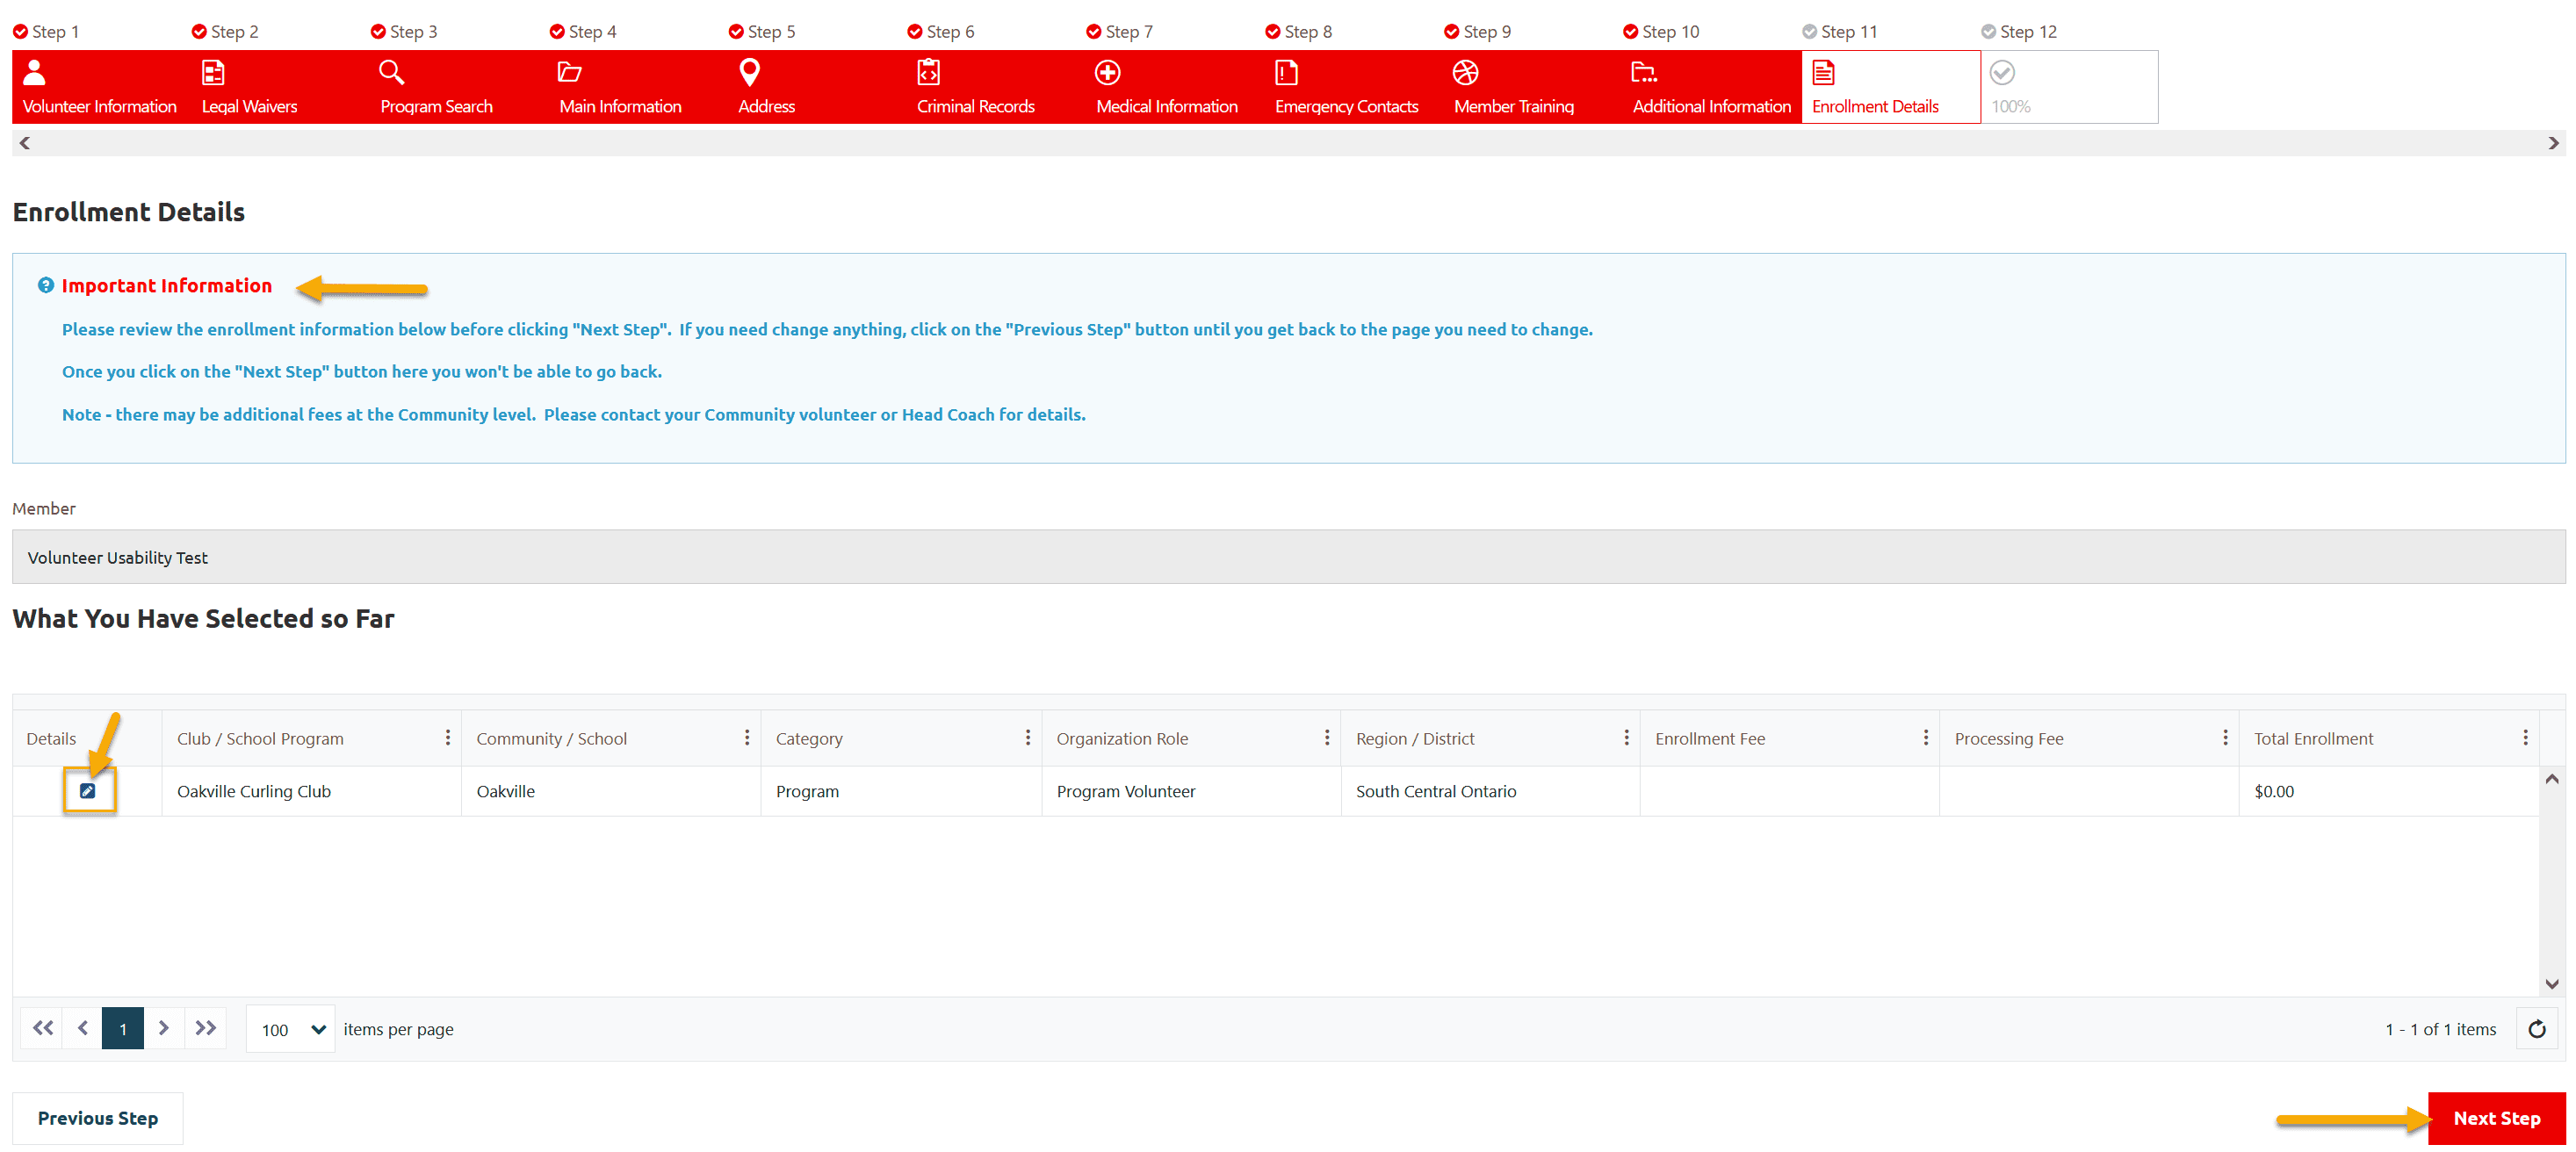This screenshot has height=1152, width=2576.
Task: Click the Step 9 completed check icon
Action: point(1452,32)
